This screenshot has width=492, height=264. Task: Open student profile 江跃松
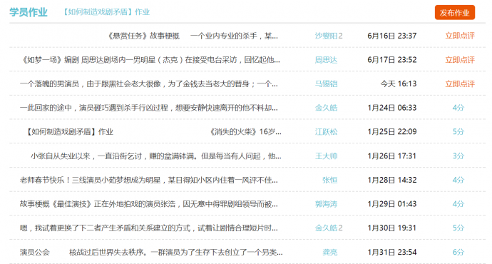(326, 132)
